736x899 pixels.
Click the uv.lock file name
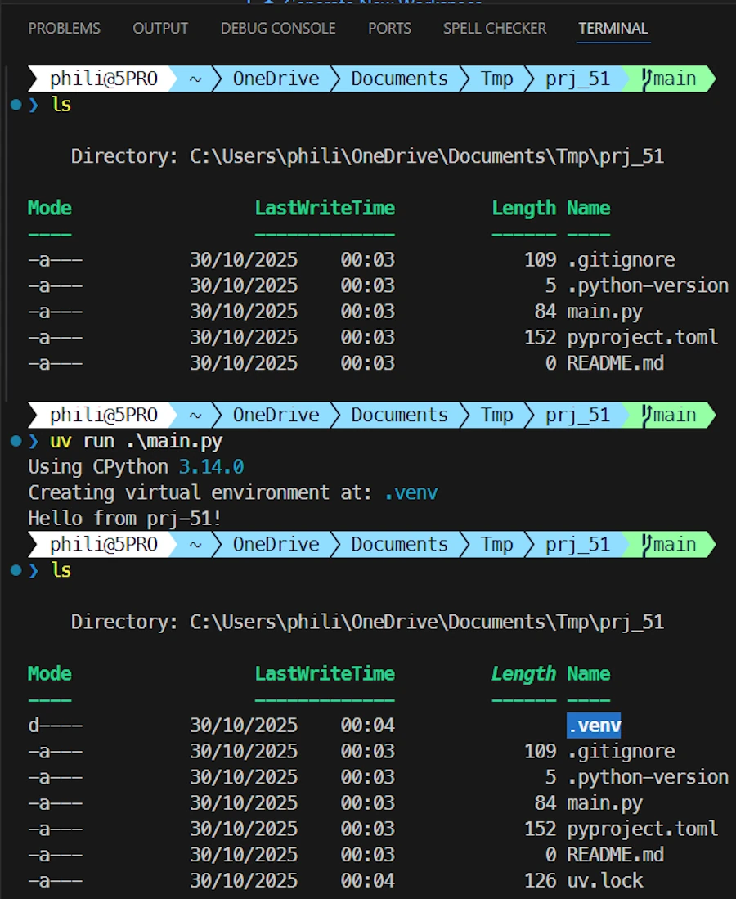(605, 880)
